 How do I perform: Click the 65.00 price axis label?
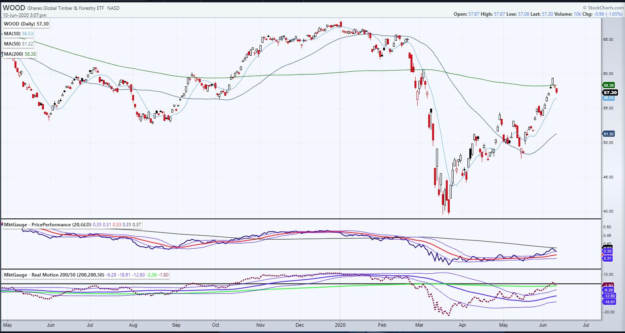tap(608, 39)
